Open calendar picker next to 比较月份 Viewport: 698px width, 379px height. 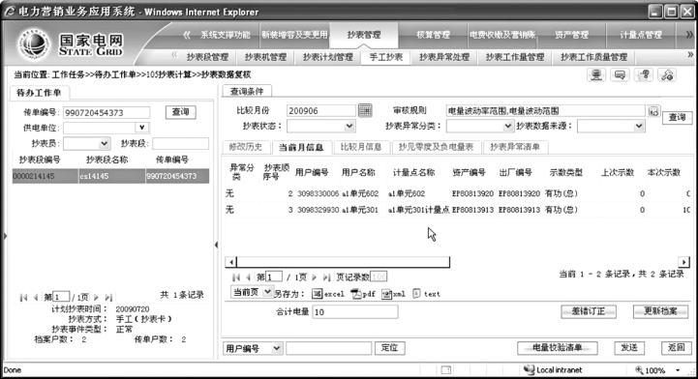pyautogui.click(x=365, y=110)
